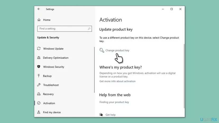Screen dimensions: 219x123
Task: Click Change product key link
Action: click(117, 50)
